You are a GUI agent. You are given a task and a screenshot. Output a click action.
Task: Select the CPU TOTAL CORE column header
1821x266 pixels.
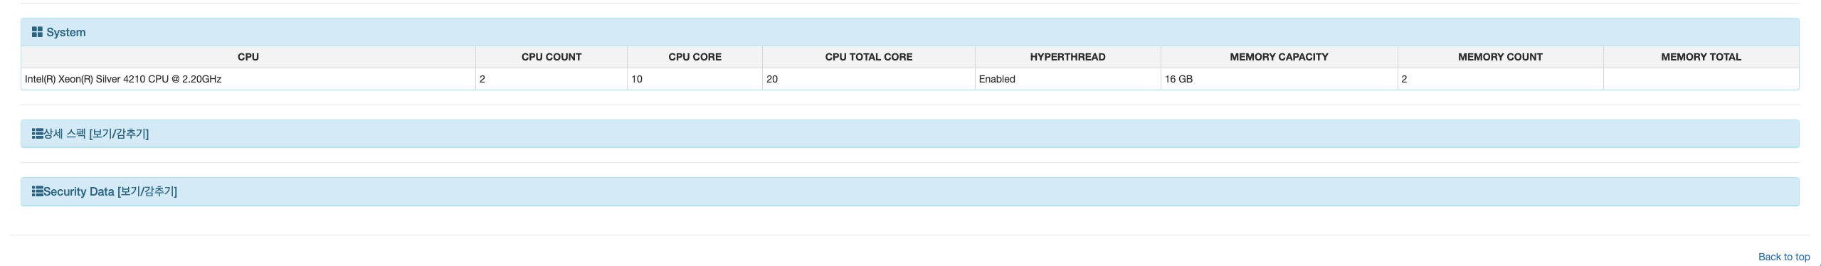pos(869,57)
